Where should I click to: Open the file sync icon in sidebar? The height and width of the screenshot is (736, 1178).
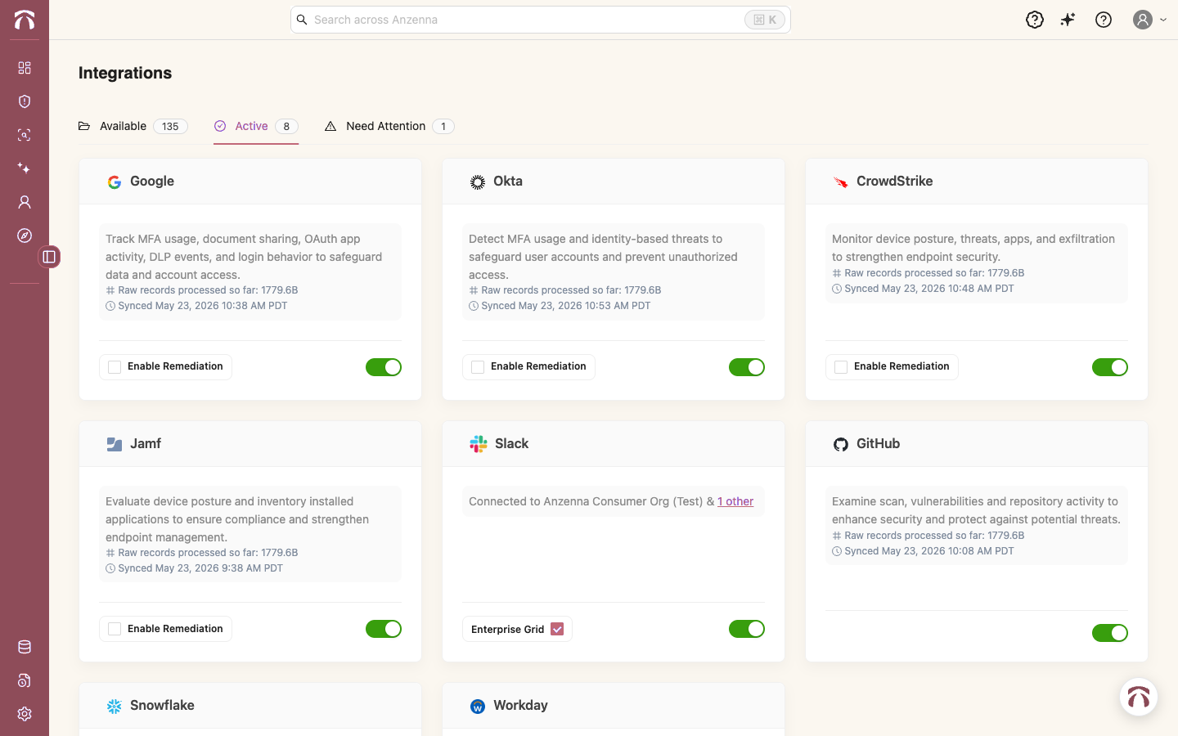coord(25,680)
